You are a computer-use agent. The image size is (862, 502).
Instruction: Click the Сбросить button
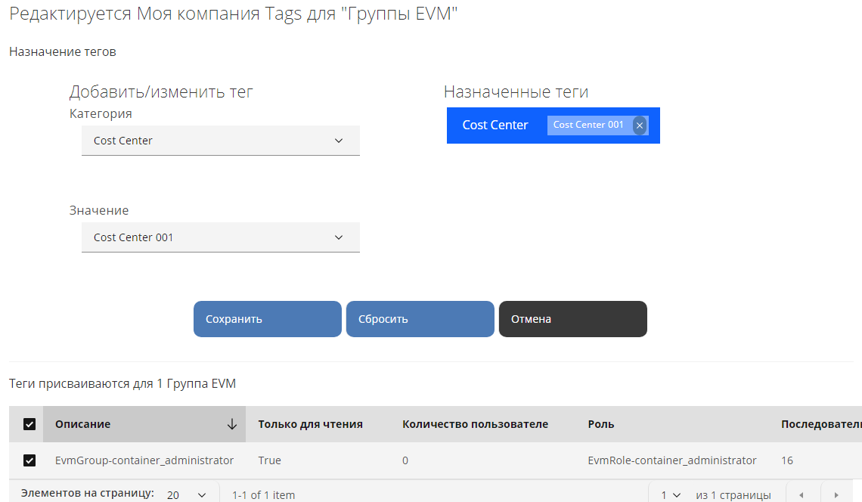(420, 319)
